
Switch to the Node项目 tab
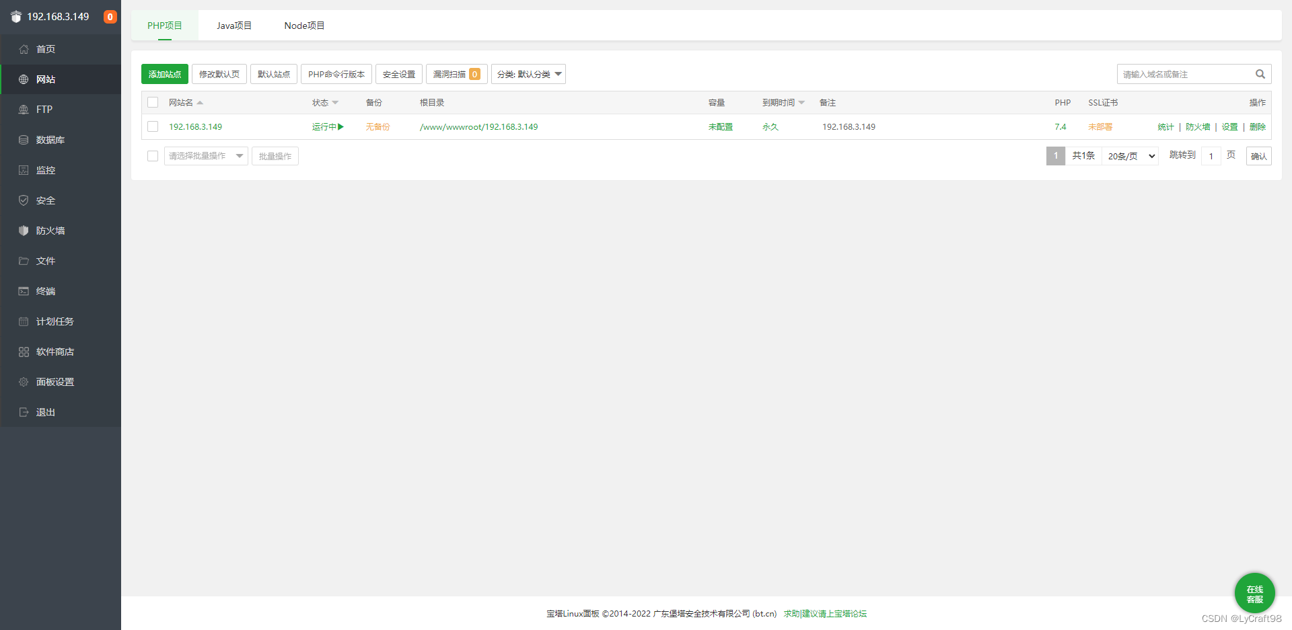(304, 26)
